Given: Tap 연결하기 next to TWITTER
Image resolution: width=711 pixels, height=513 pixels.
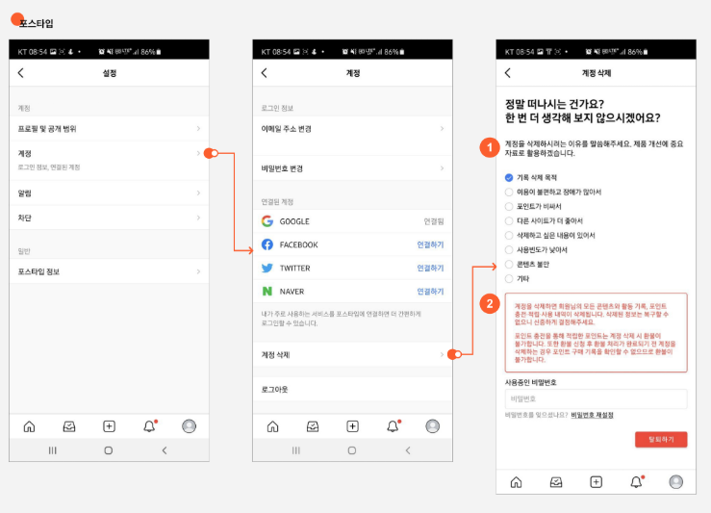Looking at the screenshot, I should (x=430, y=269).
